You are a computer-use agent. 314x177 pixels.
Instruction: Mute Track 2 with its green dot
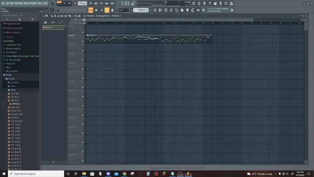click(x=83, y=42)
